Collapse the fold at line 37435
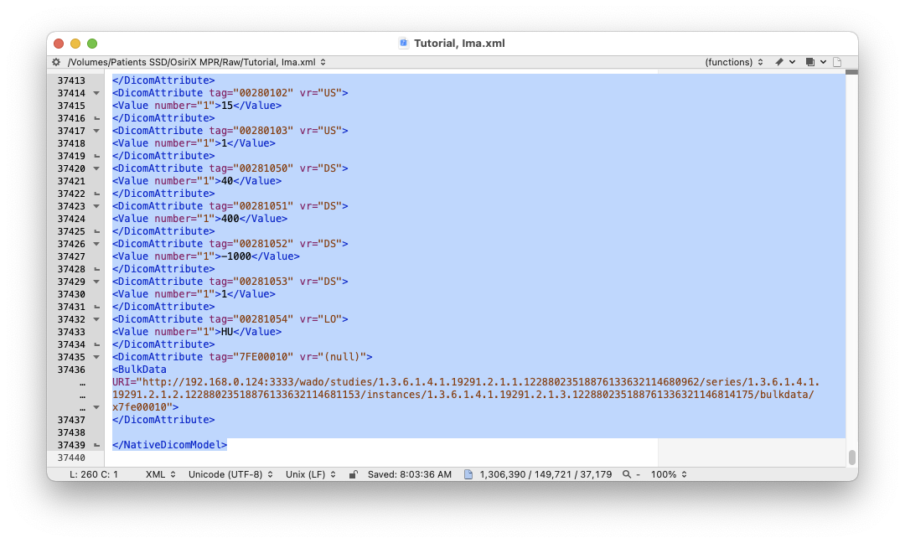Screen dimensions: 905x543 point(96,357)
